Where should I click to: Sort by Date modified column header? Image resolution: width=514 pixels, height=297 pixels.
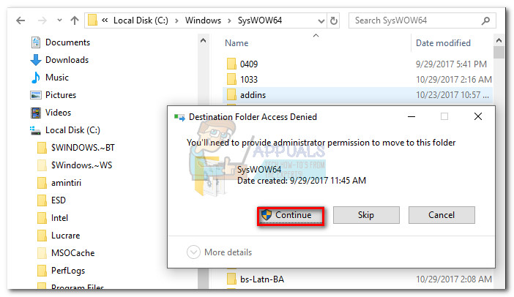(445, 43)
